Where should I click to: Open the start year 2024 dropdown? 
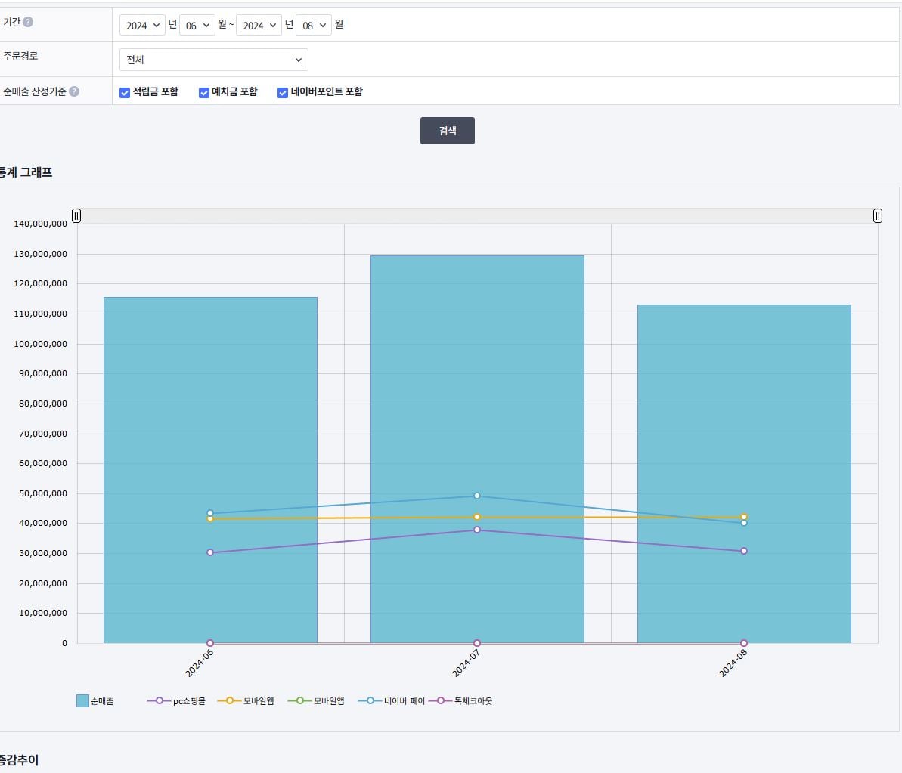tap(142, 25)
